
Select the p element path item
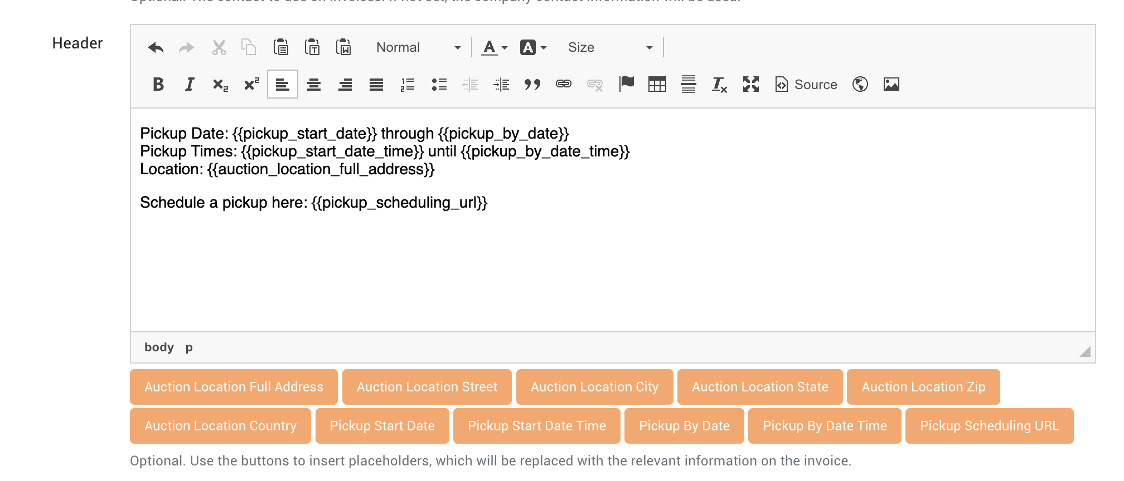tap(189, 347)
